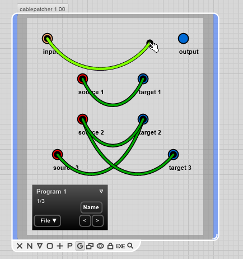The image size is (243, 259).
Task: Click the Name button in the program panel
Action: click(91, 207)
